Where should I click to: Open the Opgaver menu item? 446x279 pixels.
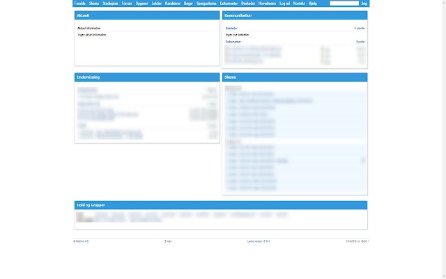[x=141, y=3]
